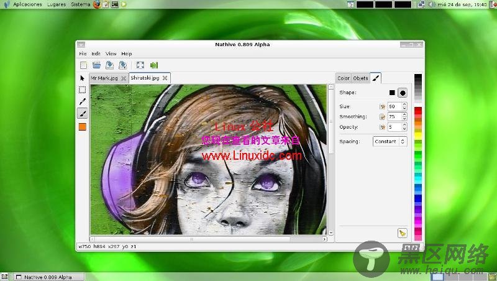Click the Size value field
The image size is (497, 281).
[394, 106]
